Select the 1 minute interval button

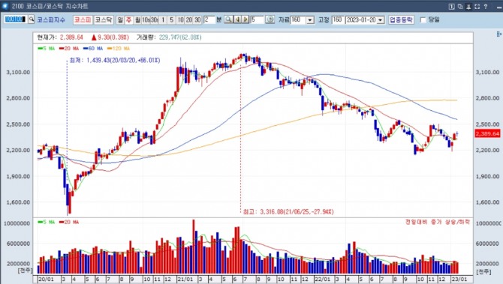point(163,19)
